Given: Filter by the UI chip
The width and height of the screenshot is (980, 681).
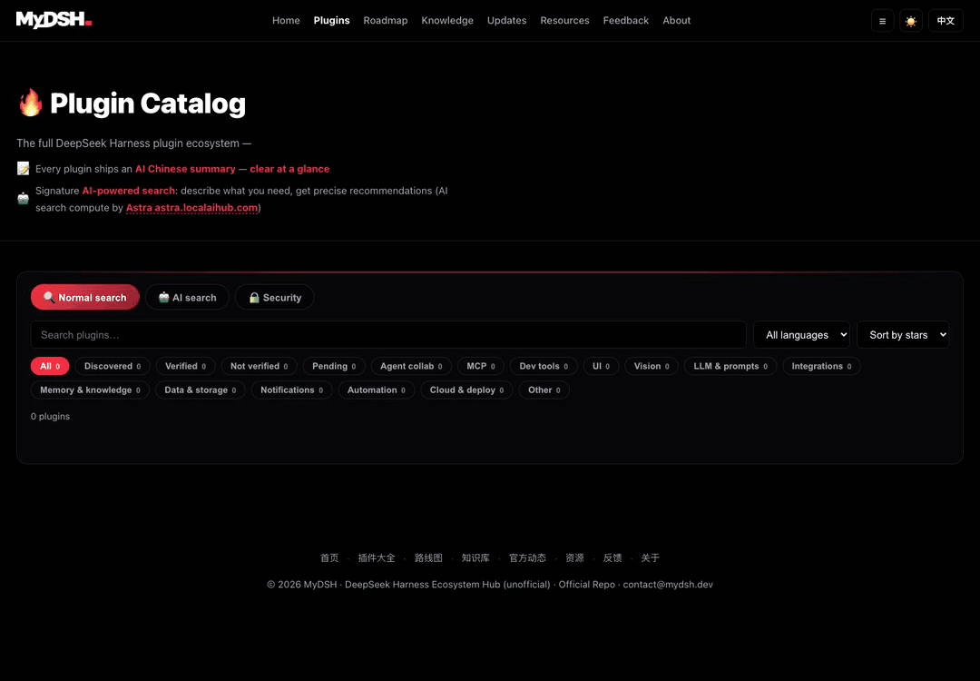Looking at the screenshot, I should (602, 366).
